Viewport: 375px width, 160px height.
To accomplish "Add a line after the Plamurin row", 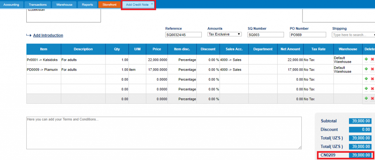I will pyautogui.click(x=366, y=69).
